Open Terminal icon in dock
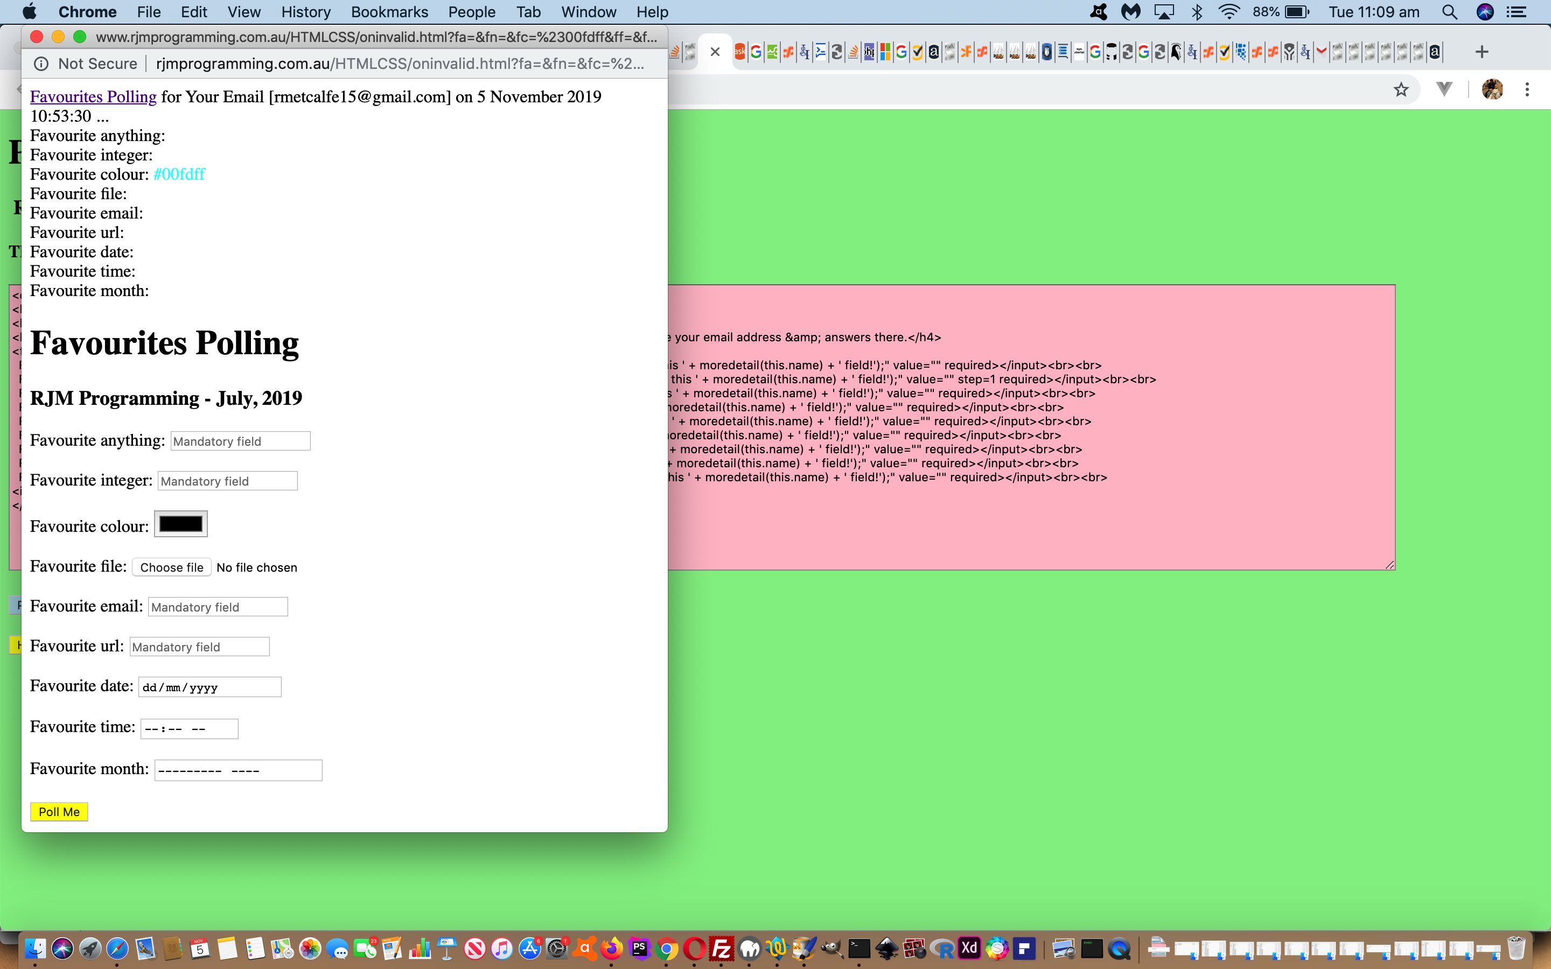1551x969 pixels. tap(860, 949)
